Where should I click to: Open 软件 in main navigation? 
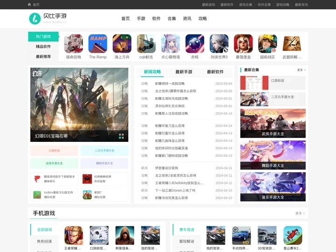156,19
